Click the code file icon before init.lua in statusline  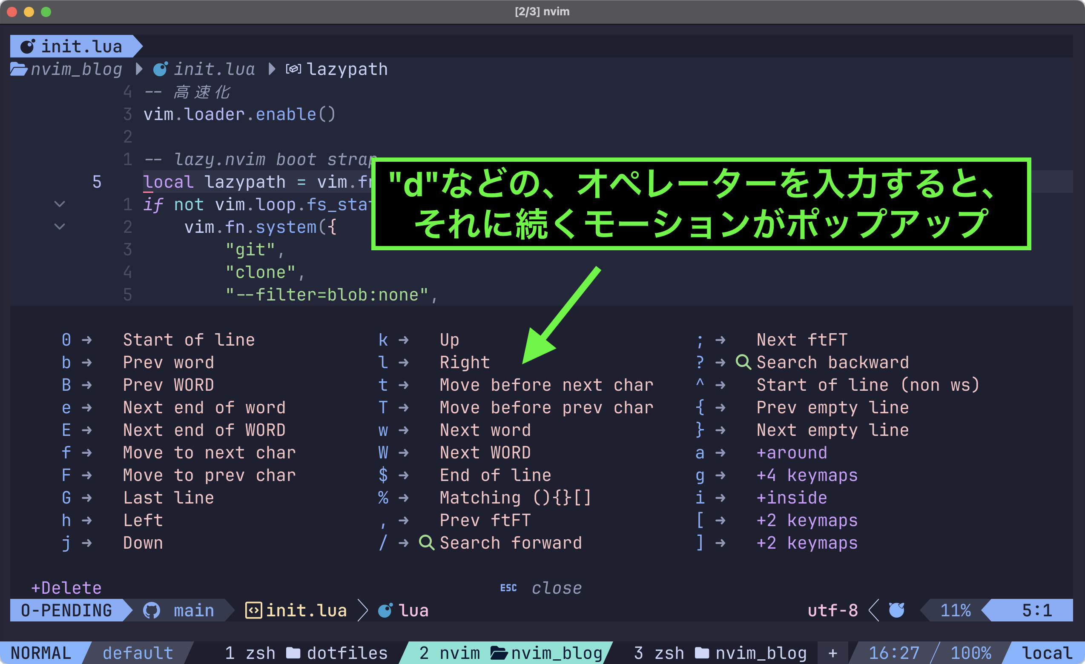[254, 610]
